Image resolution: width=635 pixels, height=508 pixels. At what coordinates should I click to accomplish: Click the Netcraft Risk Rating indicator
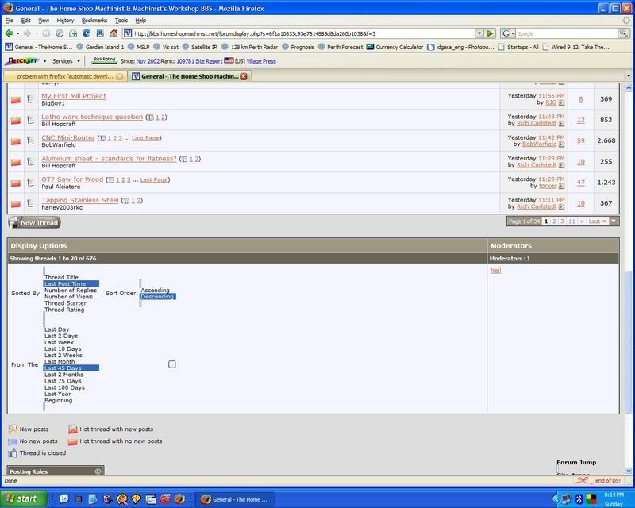tap(105, 60)
